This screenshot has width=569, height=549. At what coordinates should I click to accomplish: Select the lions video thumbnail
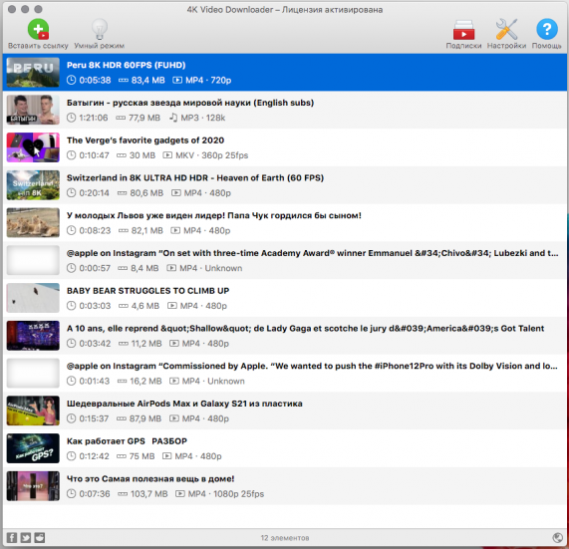click(33, 223)
